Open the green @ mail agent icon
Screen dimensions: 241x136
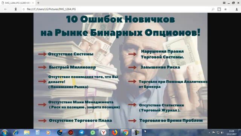(93, 133)
